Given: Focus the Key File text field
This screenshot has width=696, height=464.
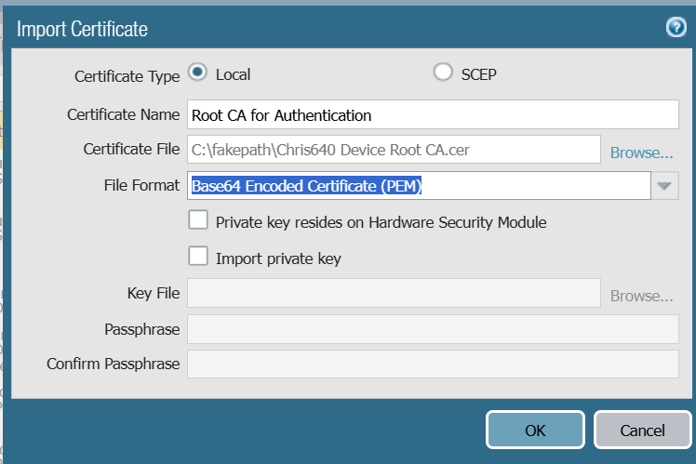Looking at the screenshot, I should (394, 294).
